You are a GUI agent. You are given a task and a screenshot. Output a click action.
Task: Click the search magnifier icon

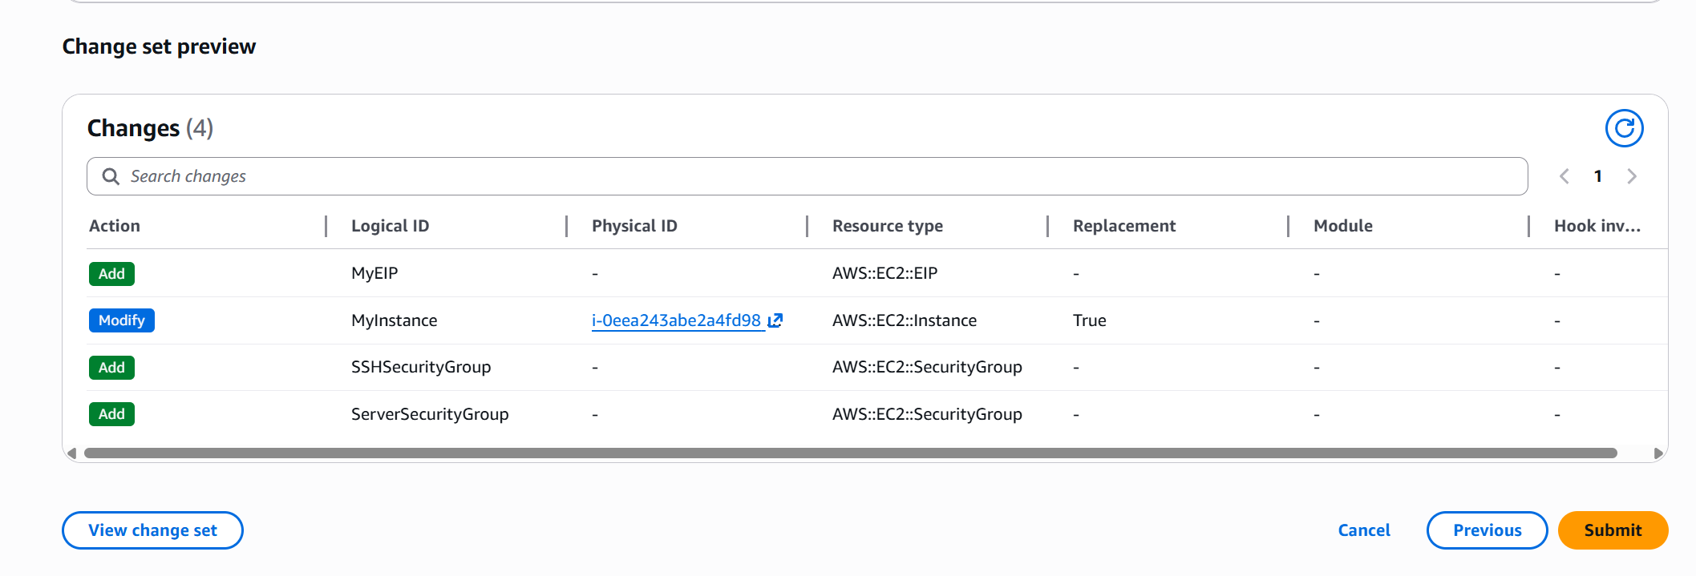[x=111, y=176]
